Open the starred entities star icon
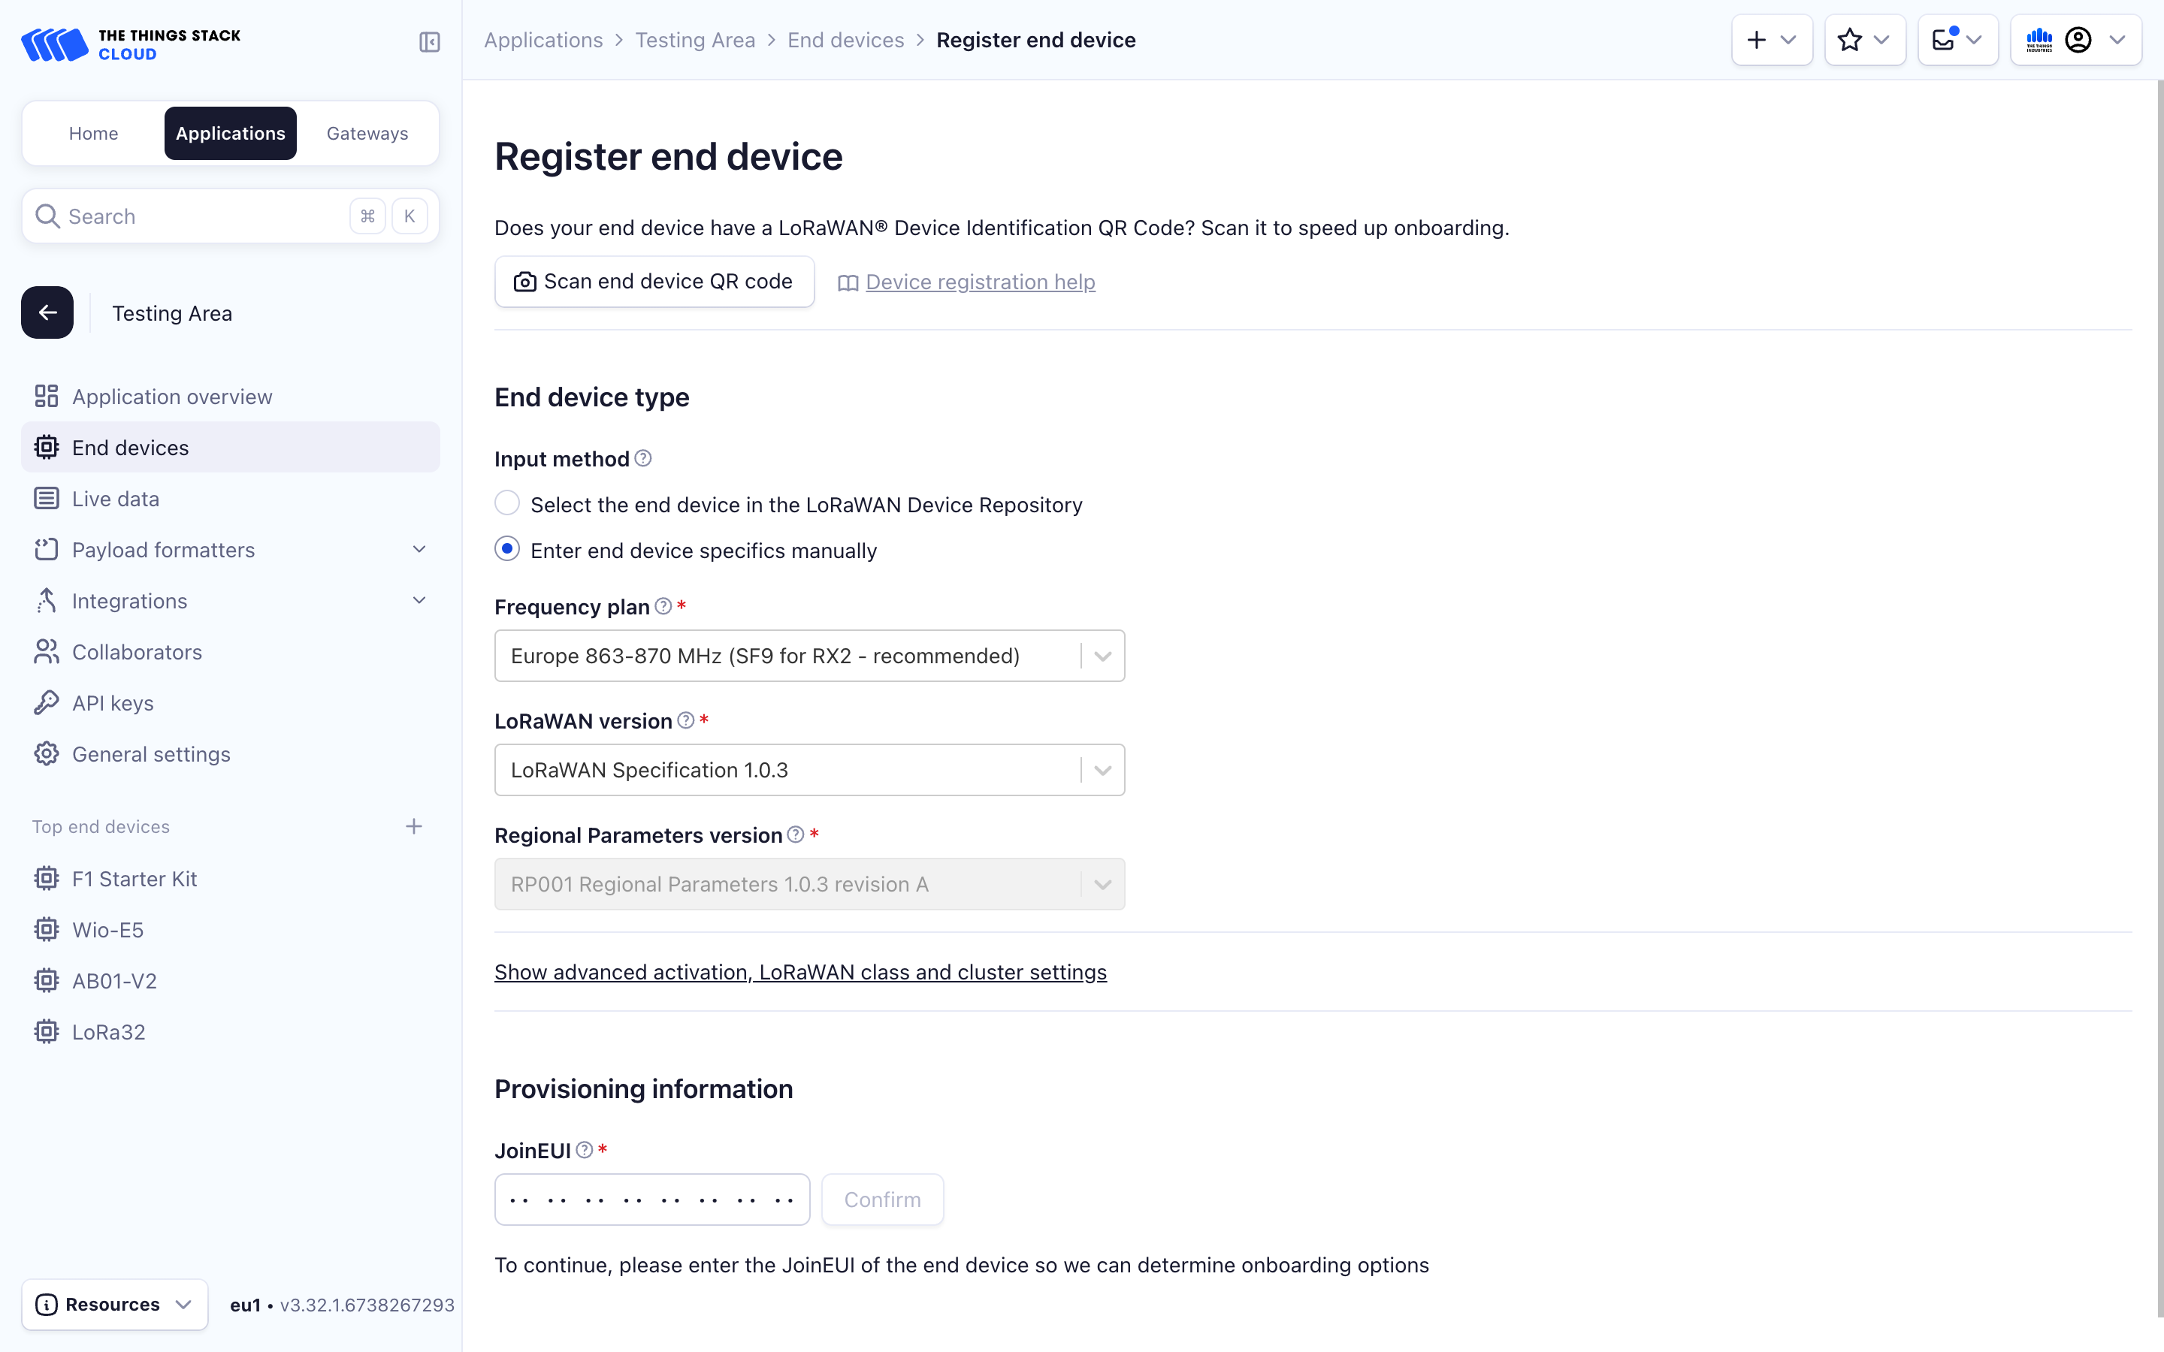This screenshot has height=1352, width=2164. click(x=1848, y=39)
